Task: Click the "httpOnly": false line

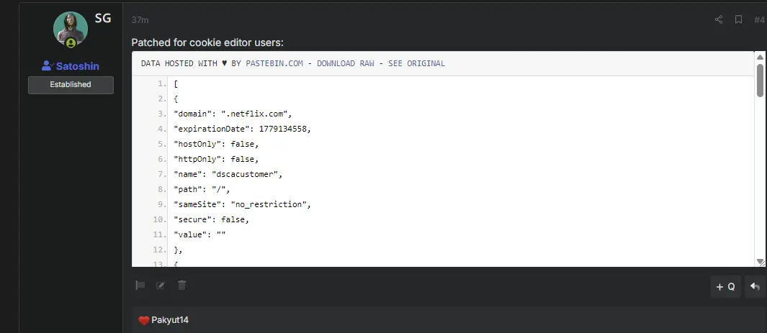Action: click(x=216, y=159)
